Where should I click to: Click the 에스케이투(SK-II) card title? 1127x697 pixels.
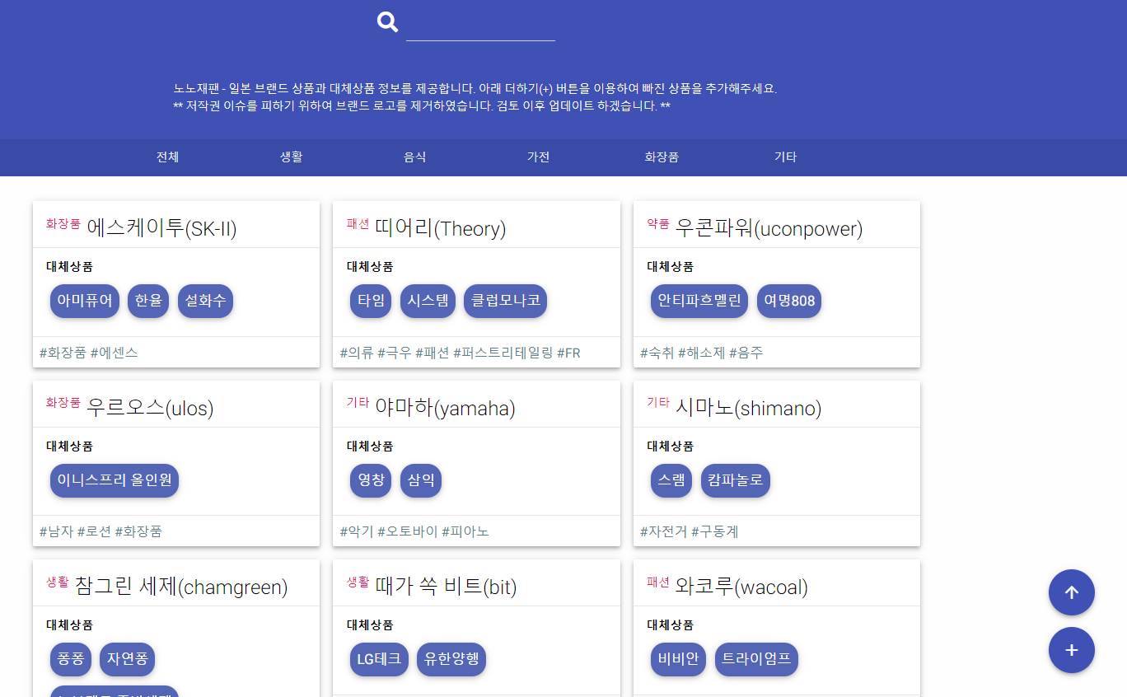pos(161,228)
